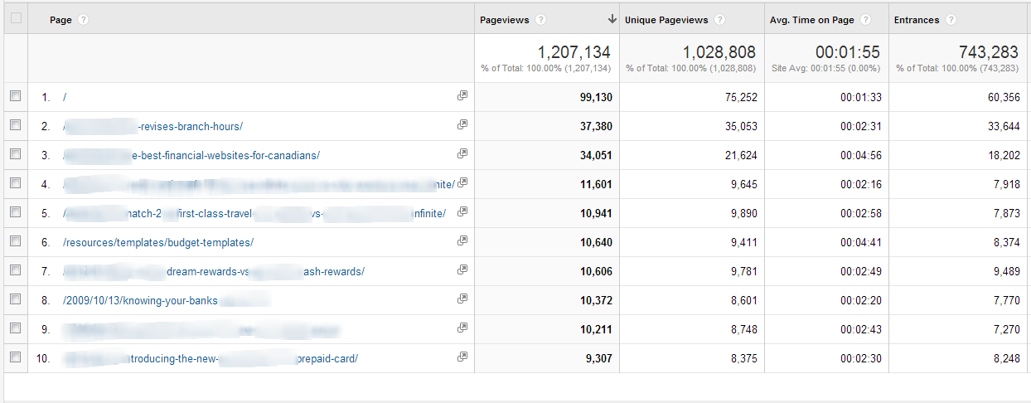Viewport: 1031px width, 403px height.
Task: Click avg time cell 00:04:56
Action: pyautogui.click(x=859, y=156)
